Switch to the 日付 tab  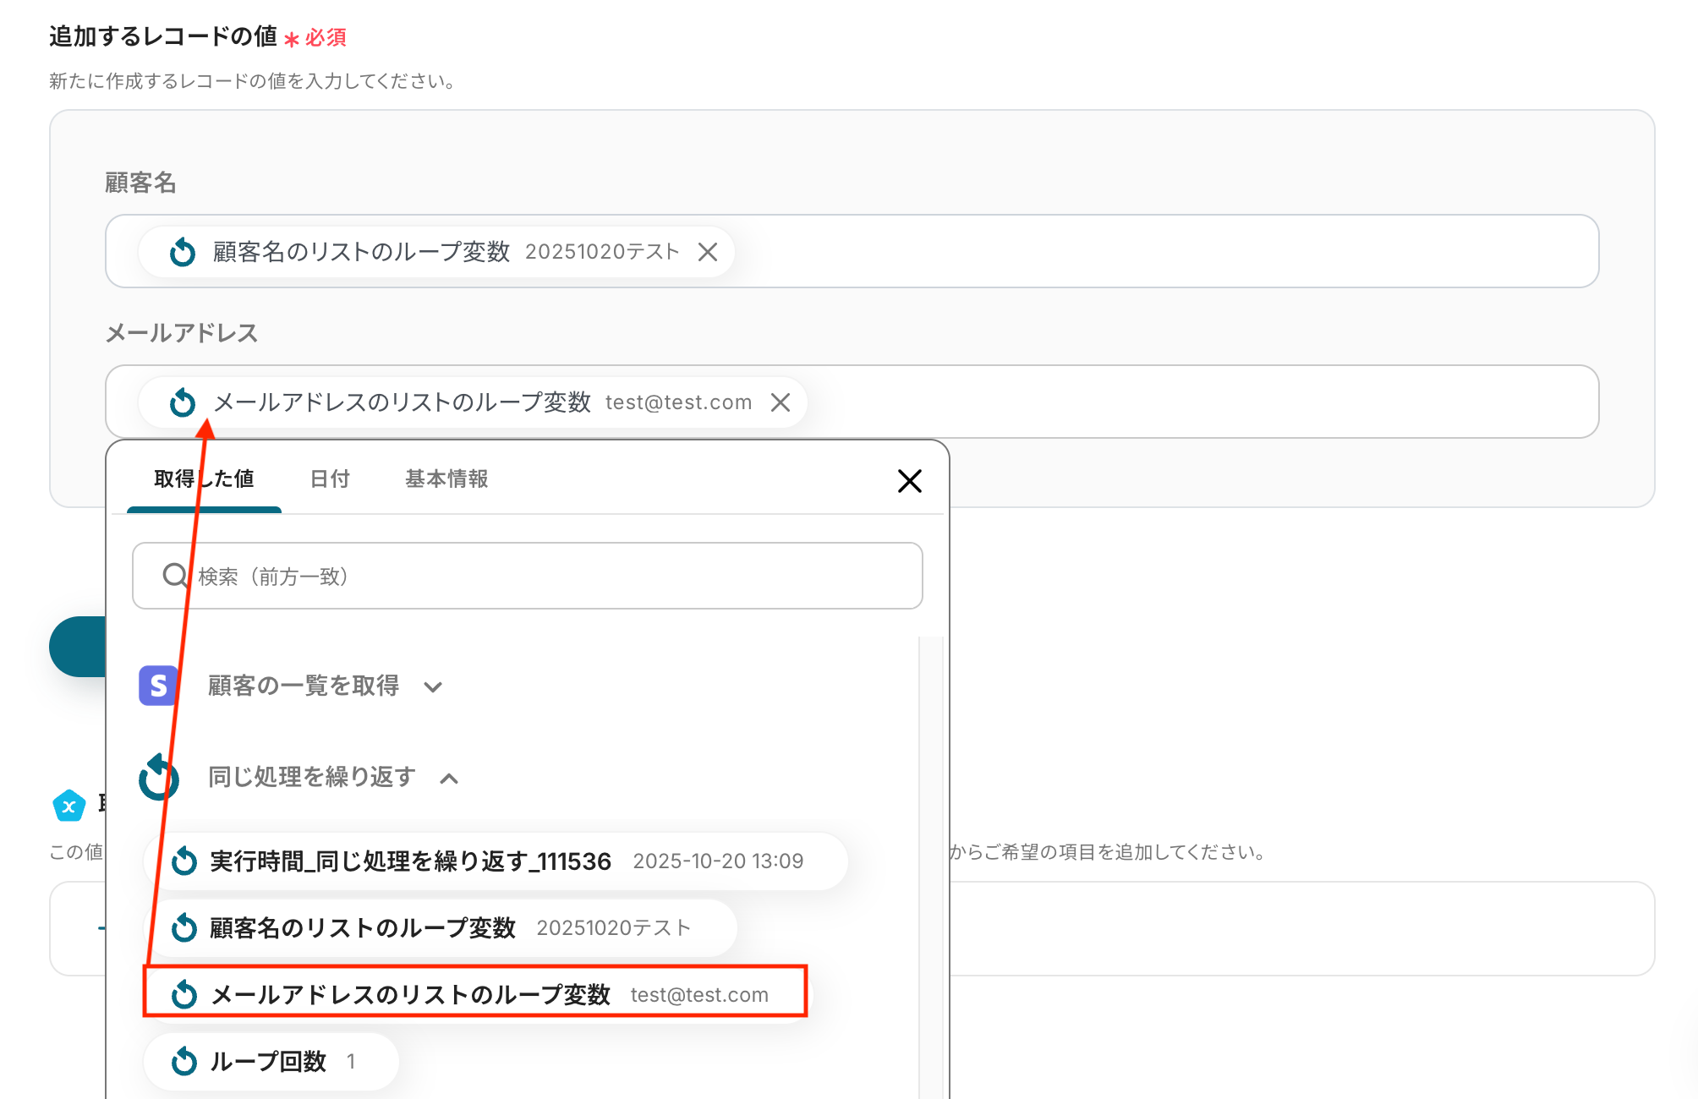pos(330,479)
